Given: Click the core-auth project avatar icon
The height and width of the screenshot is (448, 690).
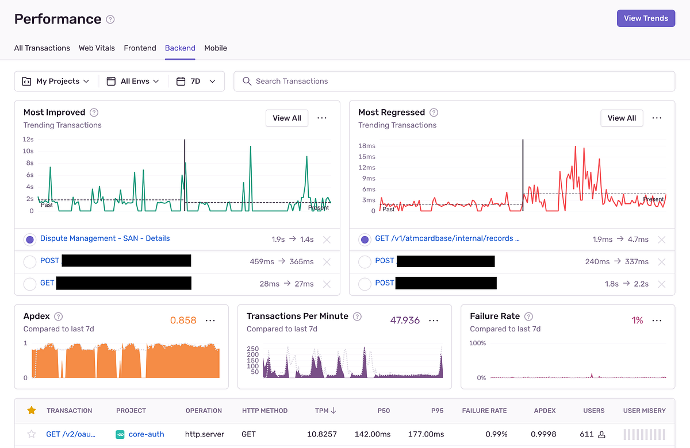Looking at the screenshot, I should coord(120,434).
